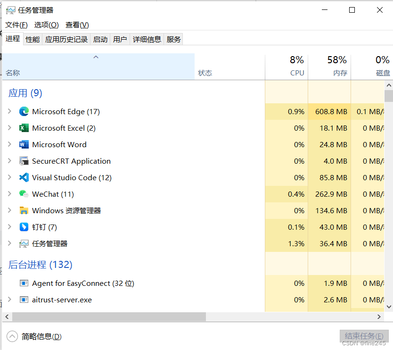Screen dimensions: 393x350
Task: Open the 查看(V) menu
Action: point(77,25)
